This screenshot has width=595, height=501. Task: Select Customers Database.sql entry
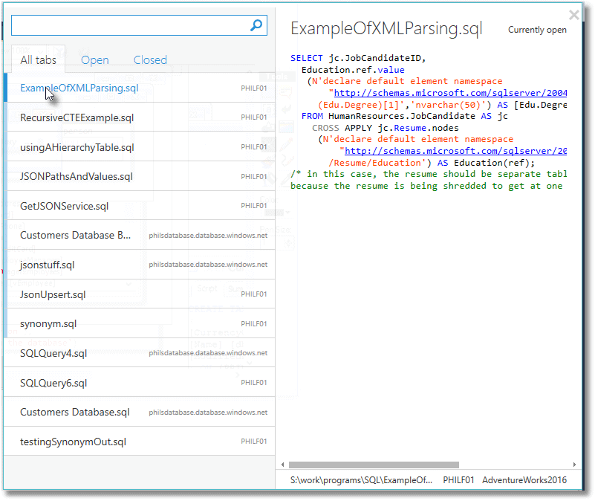[x=74, y=412]
